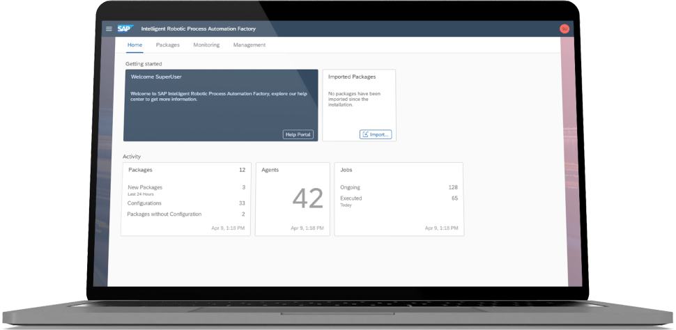Select Packages without Configuration row
Image resolution: width=676 pixels, height=330 pixels.
[186, 214]
